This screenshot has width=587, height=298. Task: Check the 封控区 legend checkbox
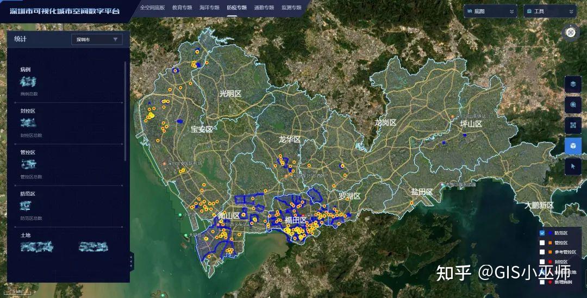[x=542, y=262]
